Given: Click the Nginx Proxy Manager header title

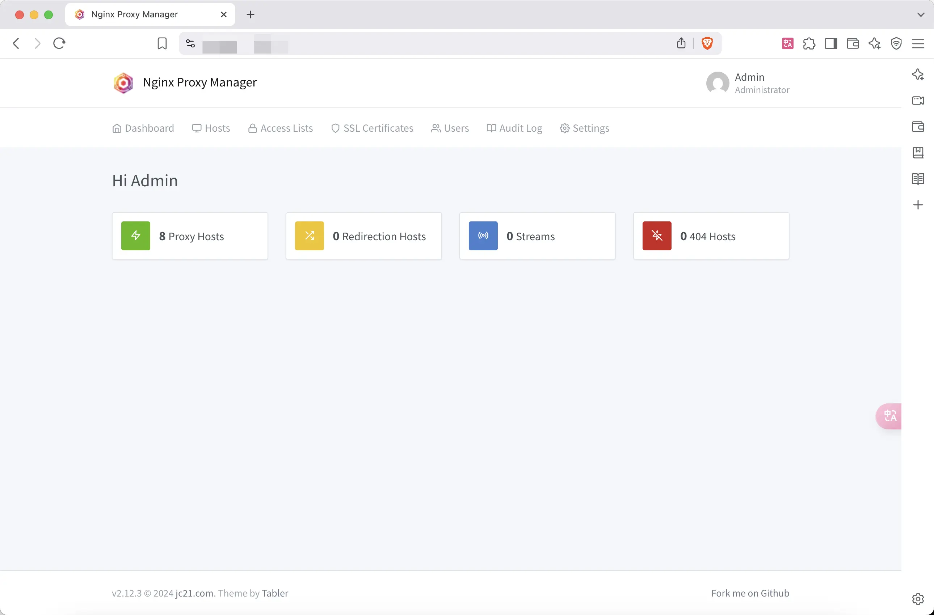Looking at the screenshot, I should (x=200, y=82).
